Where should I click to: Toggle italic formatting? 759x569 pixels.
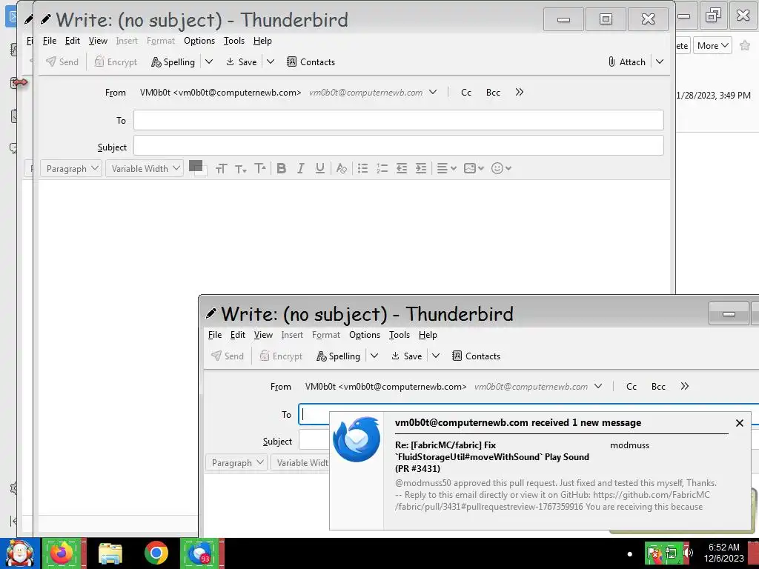point(301,168)
